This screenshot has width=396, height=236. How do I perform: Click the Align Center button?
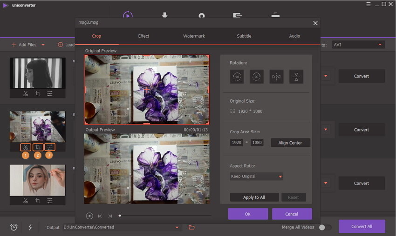[290, 143]
